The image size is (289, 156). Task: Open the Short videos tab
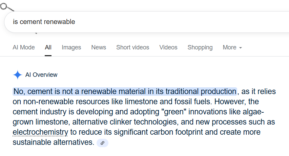[x=132, y=47]
